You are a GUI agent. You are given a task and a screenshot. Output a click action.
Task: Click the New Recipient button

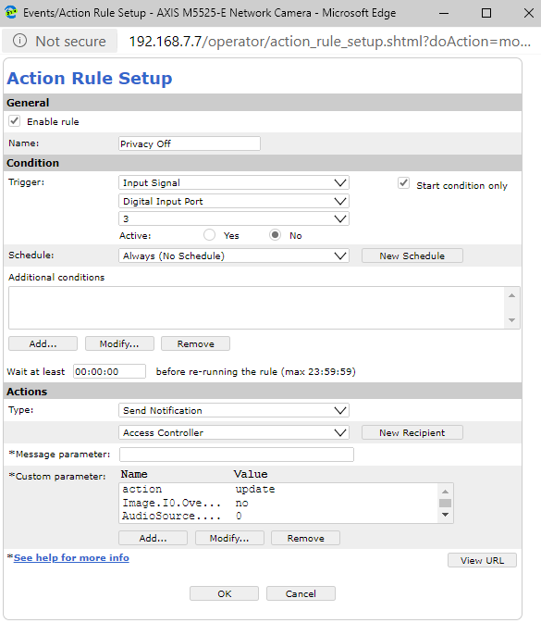click(412, 432)
